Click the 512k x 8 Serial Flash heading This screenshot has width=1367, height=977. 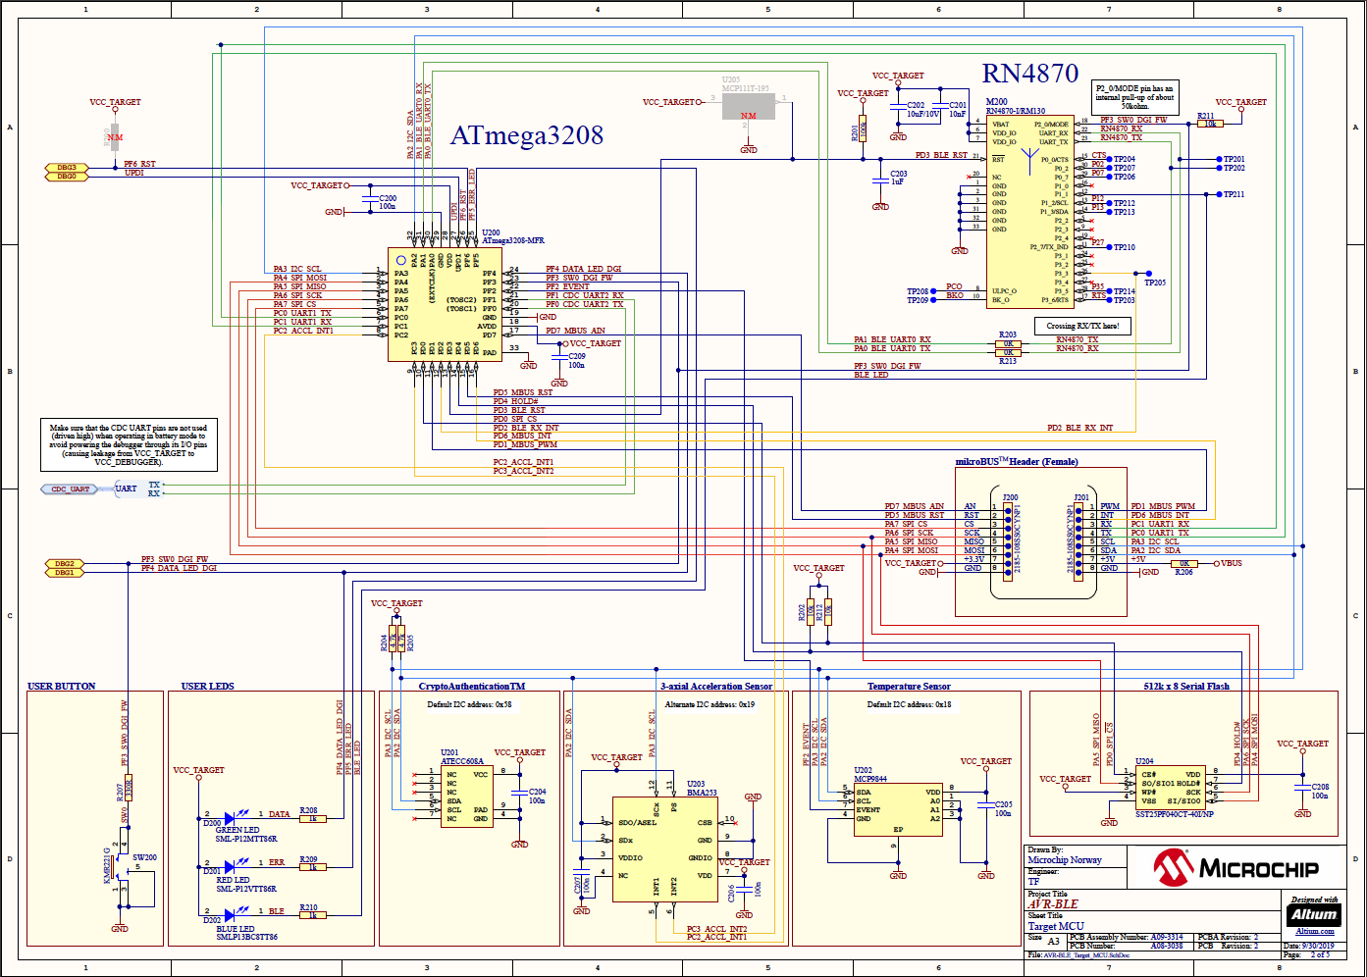coord(1186,686)
